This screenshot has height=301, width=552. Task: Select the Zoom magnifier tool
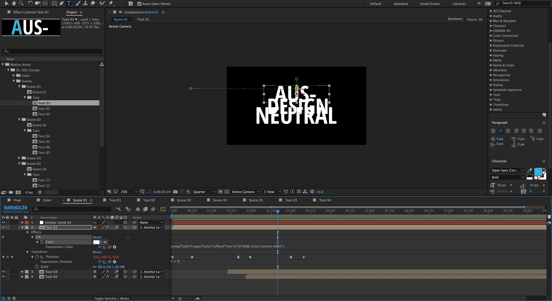pos(21,3)
